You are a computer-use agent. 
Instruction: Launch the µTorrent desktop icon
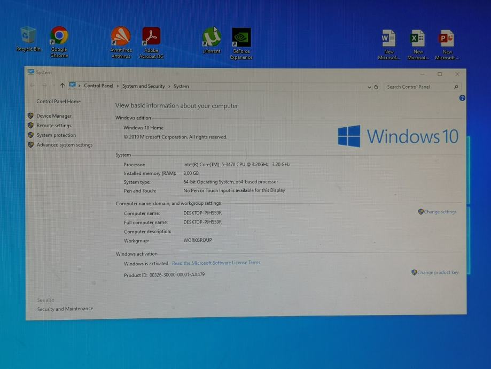pos(212,38)
